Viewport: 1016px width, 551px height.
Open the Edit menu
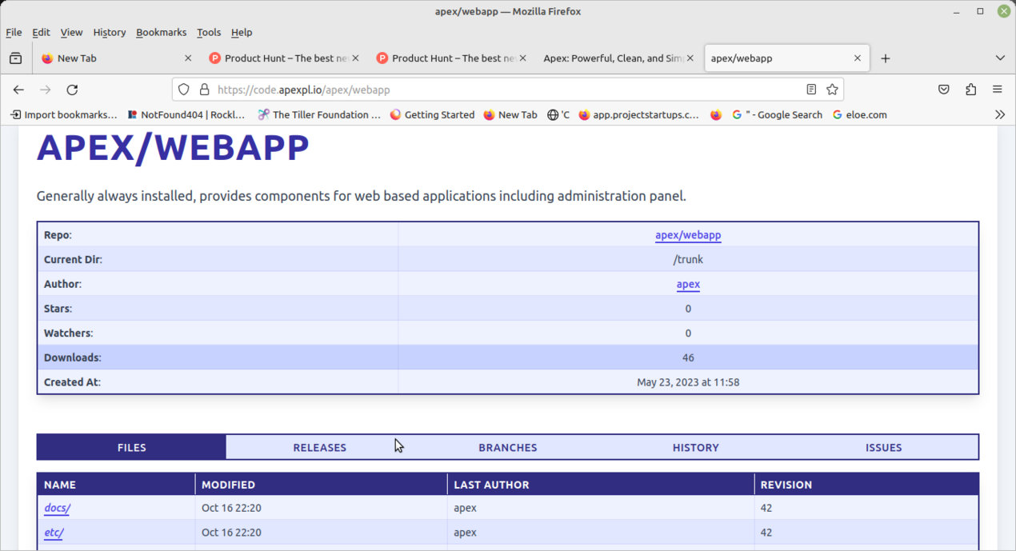click(x=41, y=32)
